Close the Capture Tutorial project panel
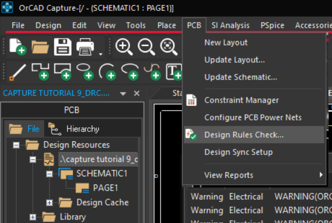 [137, 93]
